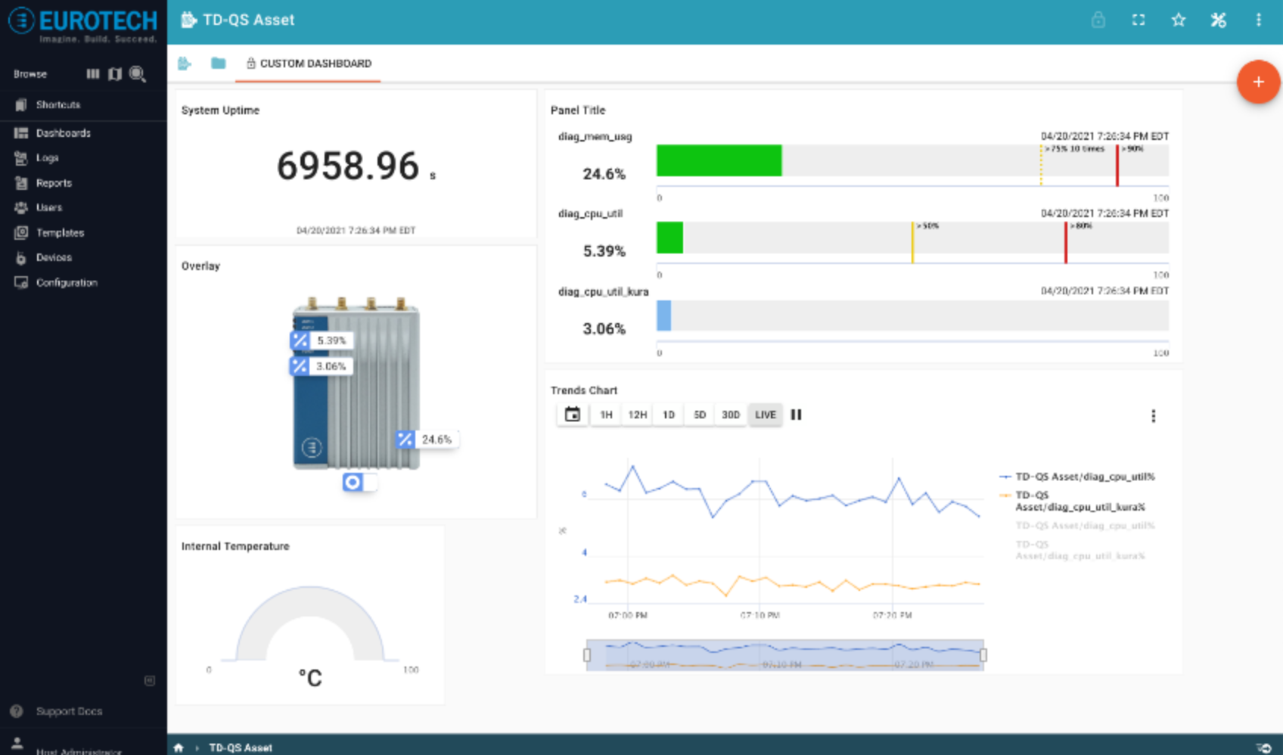The image size is (1283, 755).
Task: Open the title bar overflow menu
Action: coord(1260,20)
